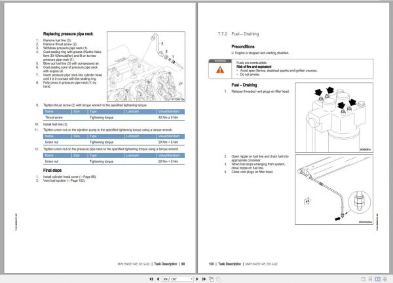Click the '7.7.2 Fuel – Draining' section title
Image resolution: width=393 pixels, height=283 pixels.
(238, 34)
